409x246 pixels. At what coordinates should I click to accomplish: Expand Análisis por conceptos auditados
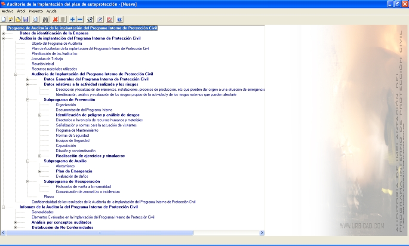pyautogui.click(x=15, y=222)
